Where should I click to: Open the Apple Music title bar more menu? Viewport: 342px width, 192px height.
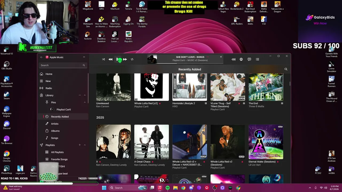(x=84, y=57)
